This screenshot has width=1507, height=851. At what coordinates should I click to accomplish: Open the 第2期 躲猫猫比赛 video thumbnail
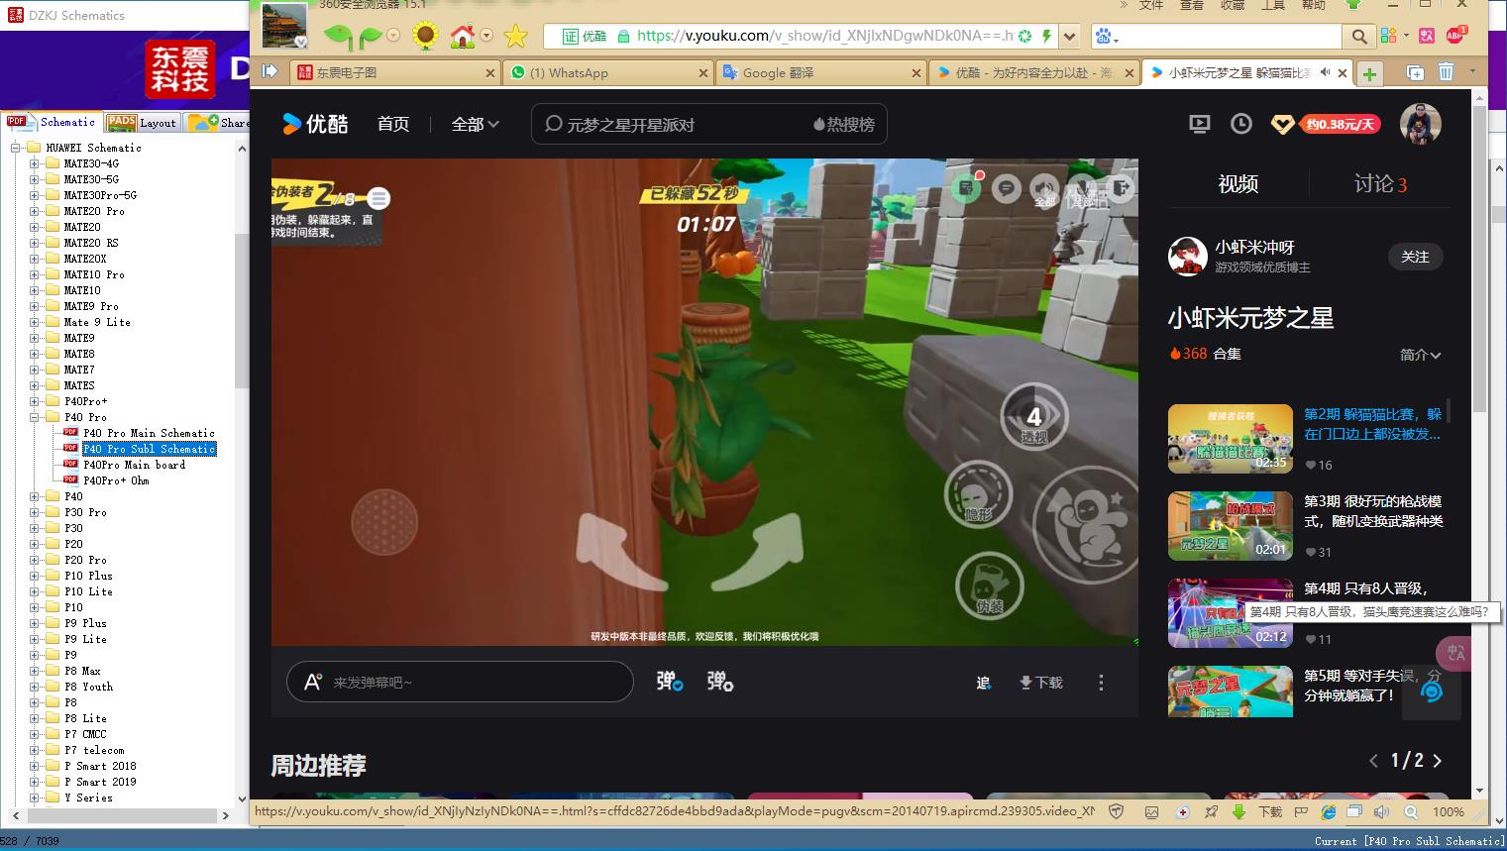(x=1231, y=439)
